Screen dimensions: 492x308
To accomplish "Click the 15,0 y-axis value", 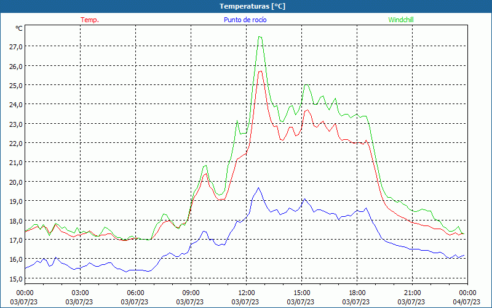I will tap(16, 278).
